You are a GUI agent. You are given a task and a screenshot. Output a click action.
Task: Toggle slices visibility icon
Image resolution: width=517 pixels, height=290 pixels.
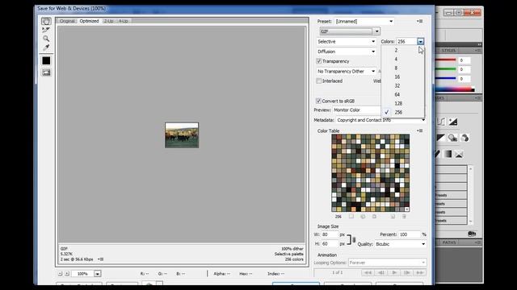pyautogui.click(x=46, y=72)
